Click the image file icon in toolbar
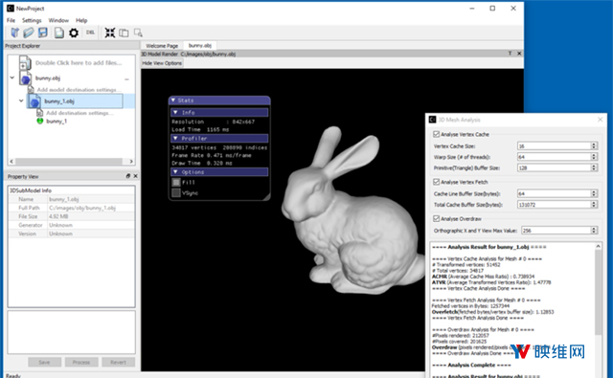The height and width of the screenshot is (378, 613). [58, 33]
